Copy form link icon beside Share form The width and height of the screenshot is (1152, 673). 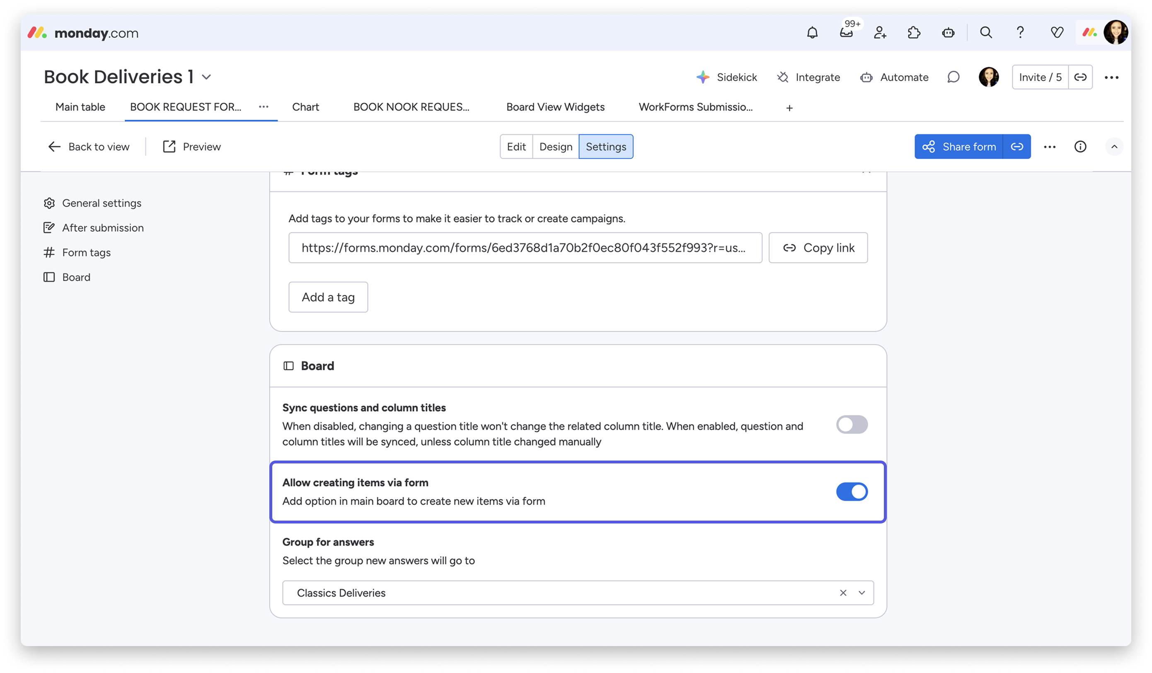[1017, 147]
